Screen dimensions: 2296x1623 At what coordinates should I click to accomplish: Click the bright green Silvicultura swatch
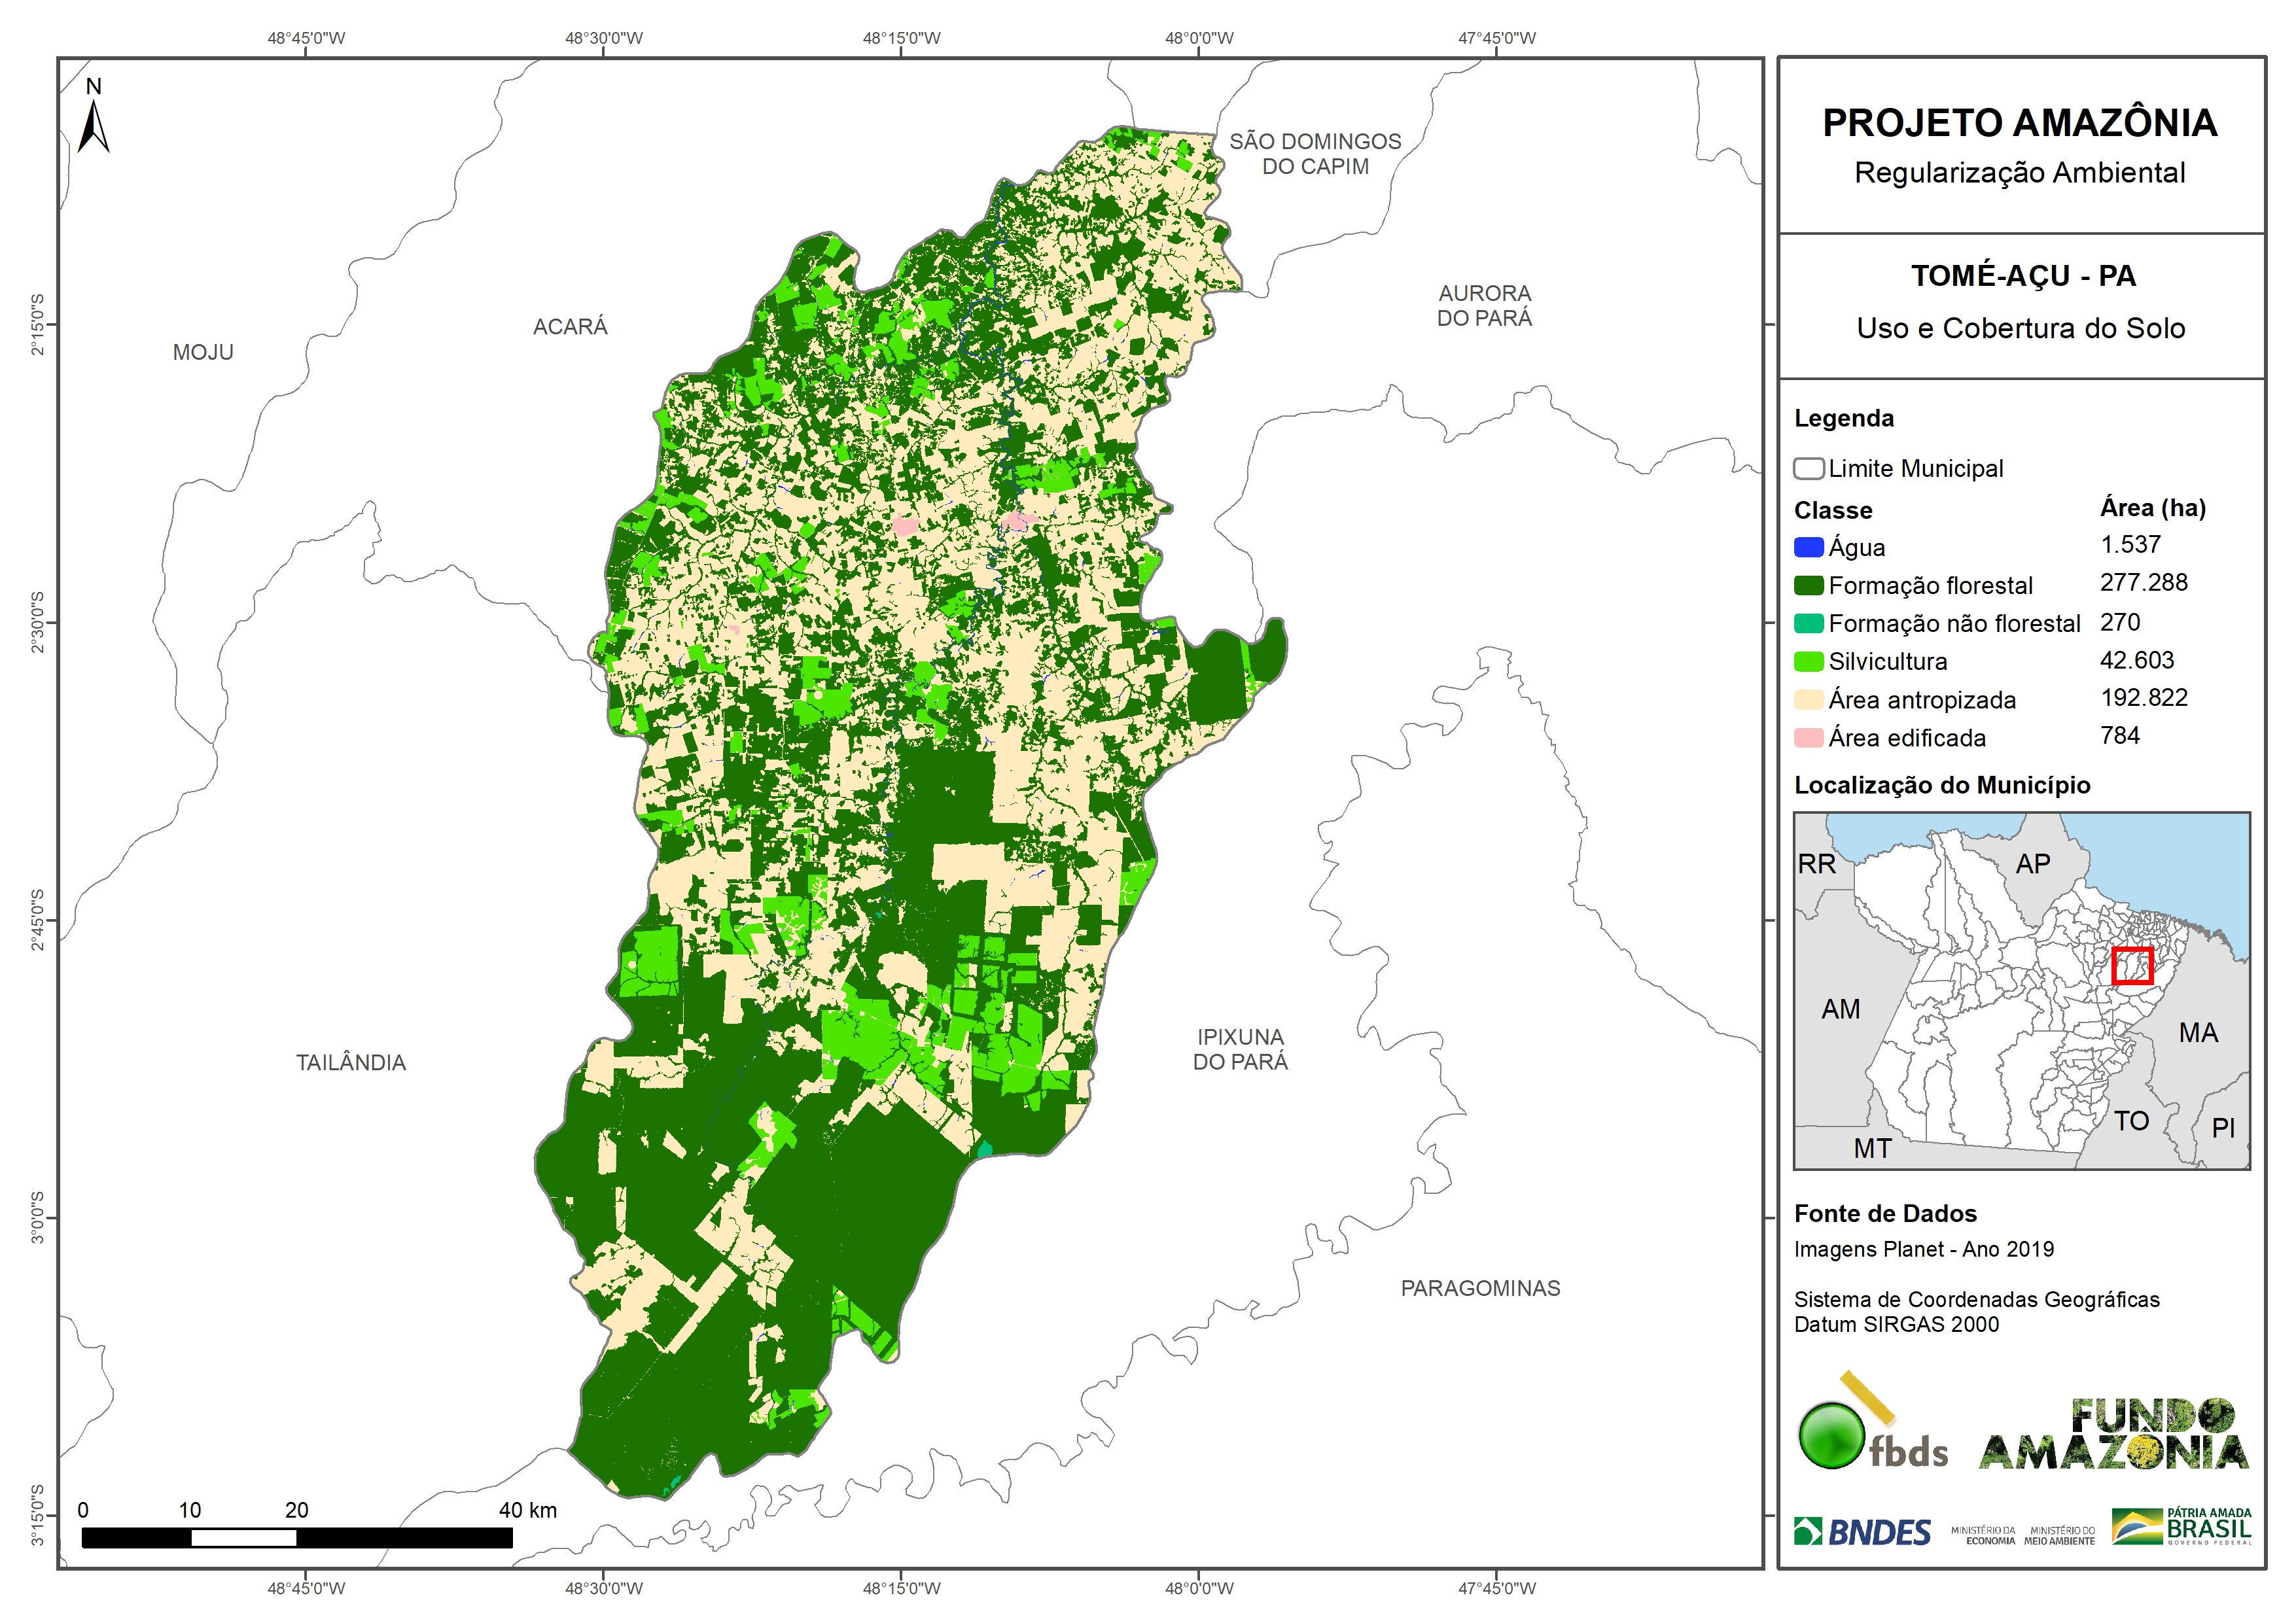pos(1808,661)
